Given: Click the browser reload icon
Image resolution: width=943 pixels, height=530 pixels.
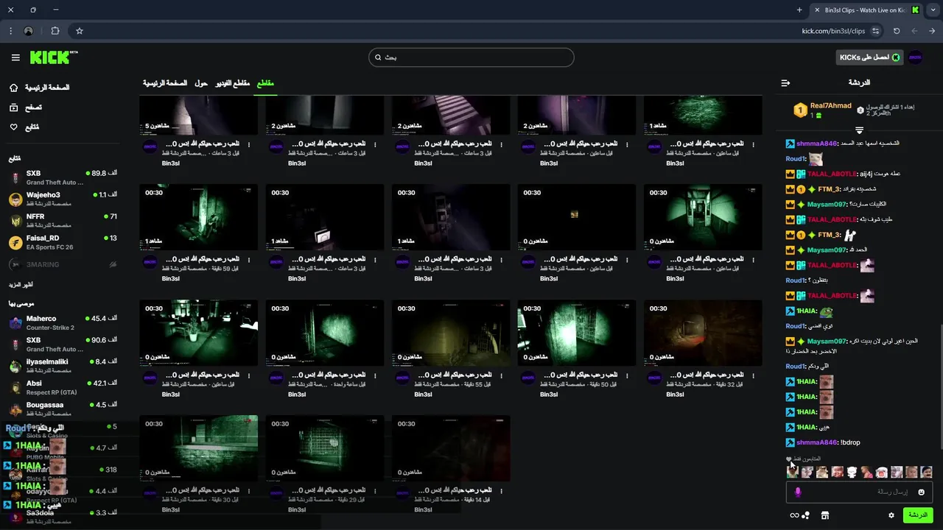Looking at the screenshot, I should tap(897, 31).
